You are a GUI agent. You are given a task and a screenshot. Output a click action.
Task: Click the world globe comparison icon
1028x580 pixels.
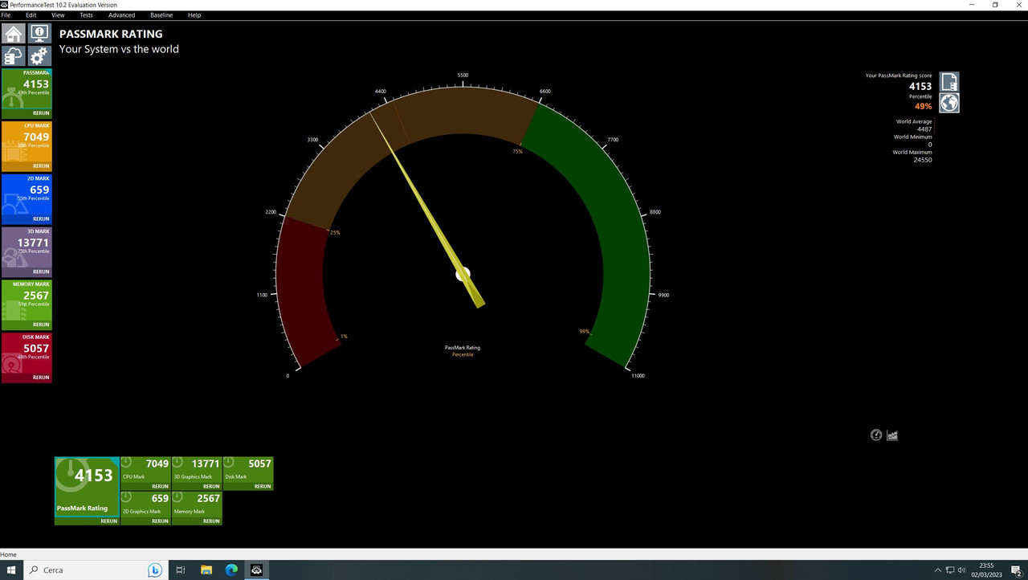(949, 103)
